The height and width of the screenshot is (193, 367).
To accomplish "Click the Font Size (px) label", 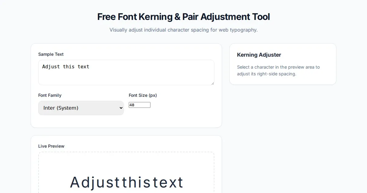I will pos(143,95).
